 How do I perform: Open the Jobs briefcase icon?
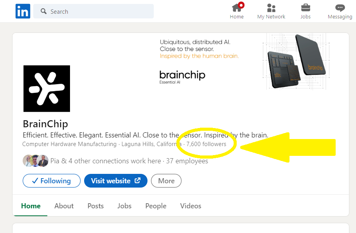click(306, 8)
